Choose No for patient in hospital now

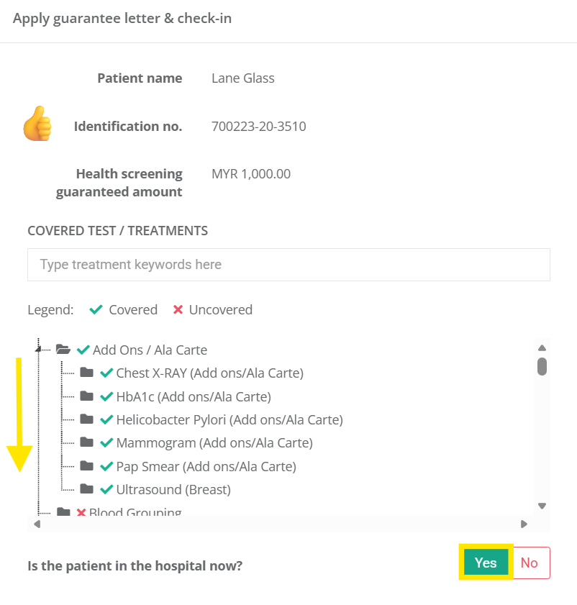530,563
